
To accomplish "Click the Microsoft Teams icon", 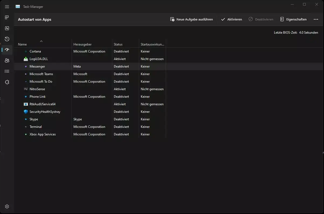I will point(26,74).
